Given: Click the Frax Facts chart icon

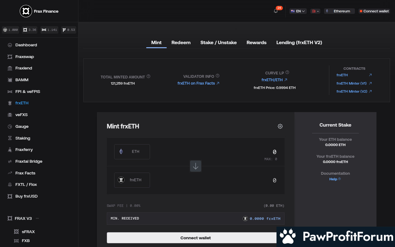Looking at the screenshot, I should tap(10, 173).
